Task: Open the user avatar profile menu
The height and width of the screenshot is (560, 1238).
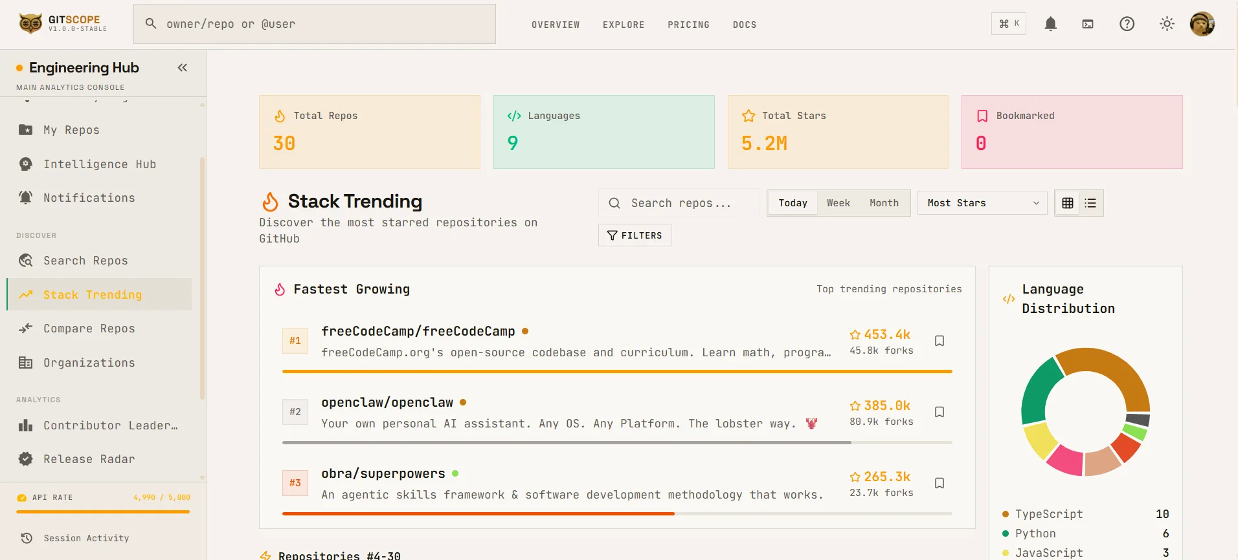Action: pos(1202,24)
